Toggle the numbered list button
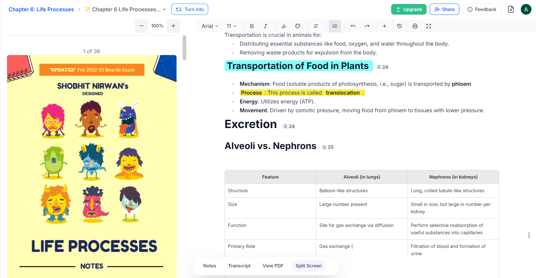 click(335, 26)
